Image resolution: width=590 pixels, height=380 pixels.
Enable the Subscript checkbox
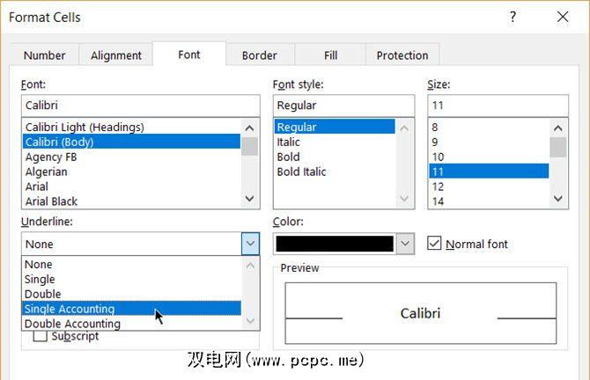pos(40,336)
